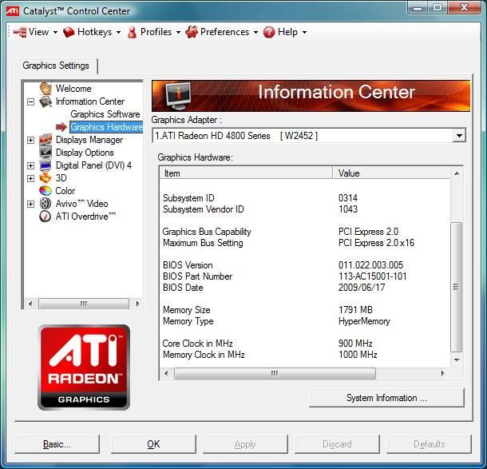Click the hardware list vertical scrollbar thumb
The image size is (487, 469).
[456, 287]
